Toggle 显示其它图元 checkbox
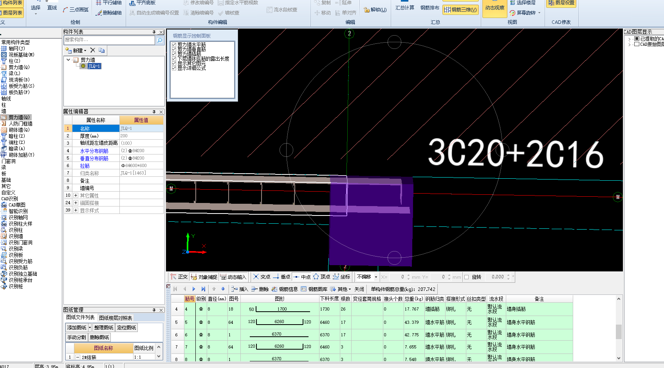The image size is (664, 368). 174,63
